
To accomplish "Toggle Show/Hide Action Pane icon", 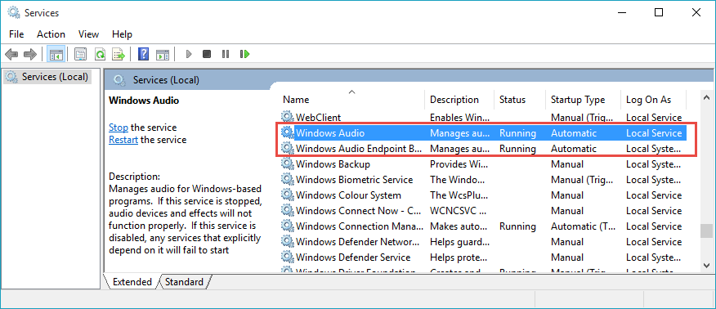I will (163, 54).
